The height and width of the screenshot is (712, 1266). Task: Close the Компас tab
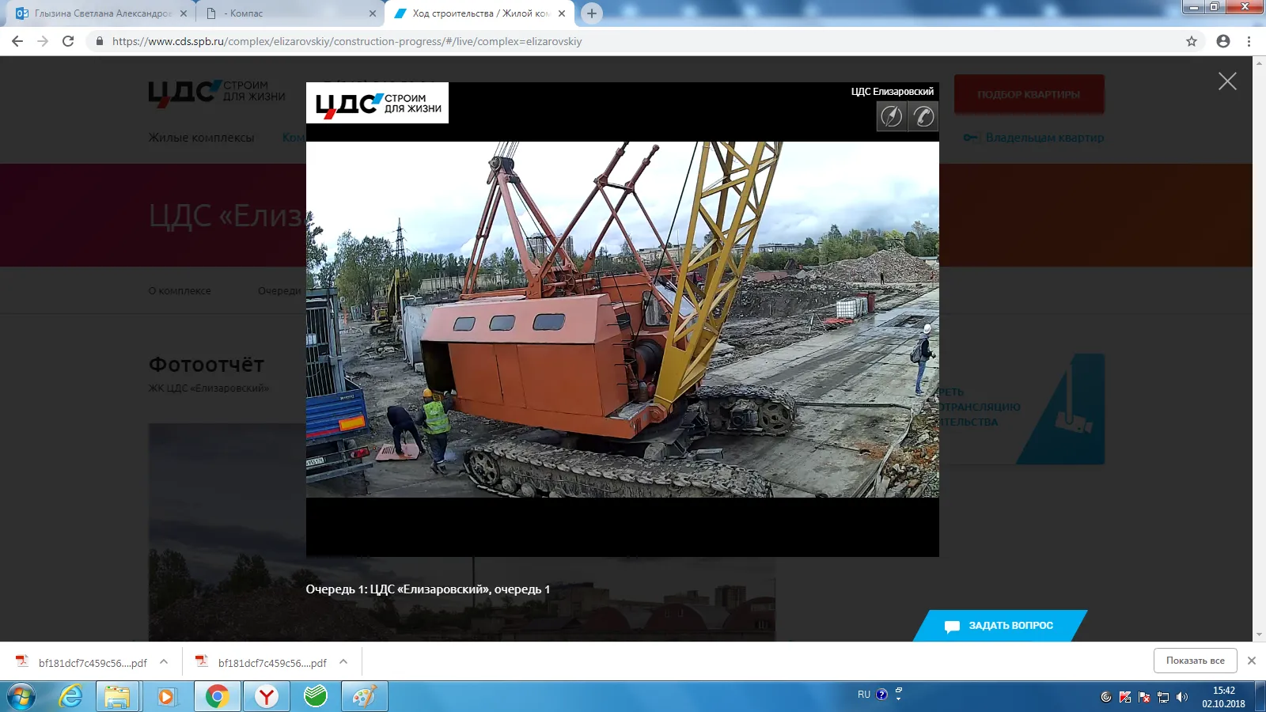(373, 13)
